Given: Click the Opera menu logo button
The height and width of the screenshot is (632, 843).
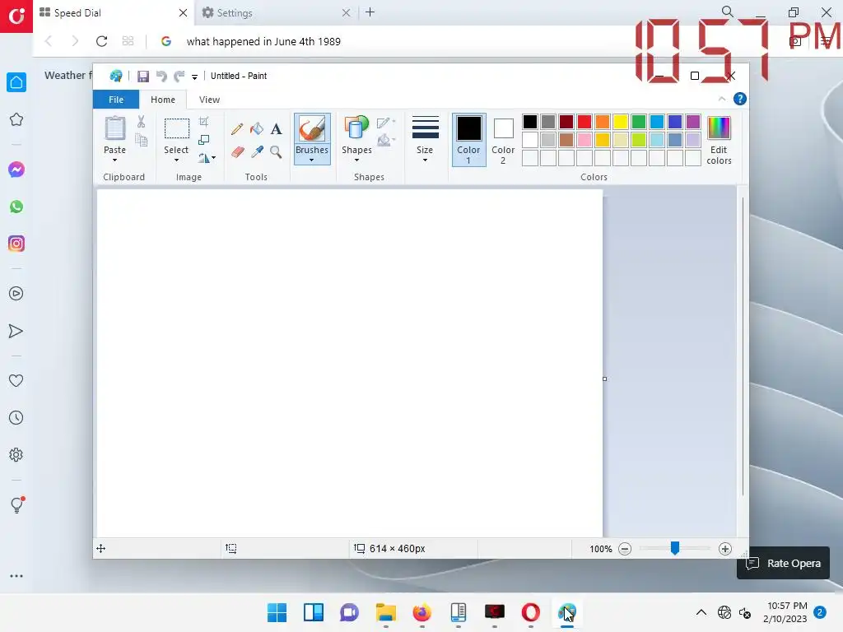Looking at the screenshot, I should pyautogui.click(x=16, y=16).
